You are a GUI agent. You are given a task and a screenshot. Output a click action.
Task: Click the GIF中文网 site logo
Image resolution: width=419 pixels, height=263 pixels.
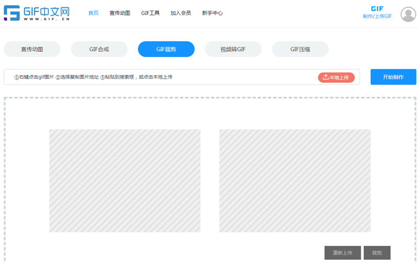pos(37,13)
